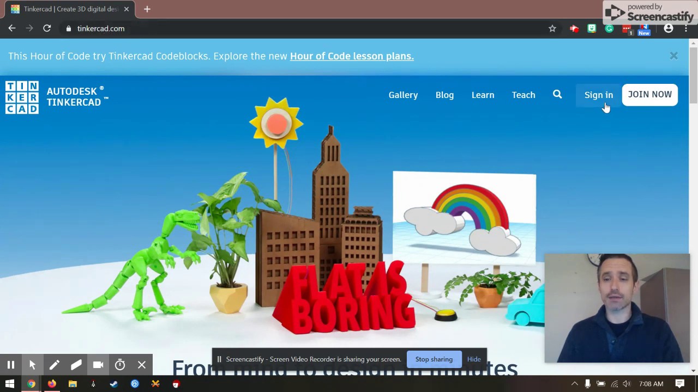Open the Windows Start menu

[x=10, y=384]
